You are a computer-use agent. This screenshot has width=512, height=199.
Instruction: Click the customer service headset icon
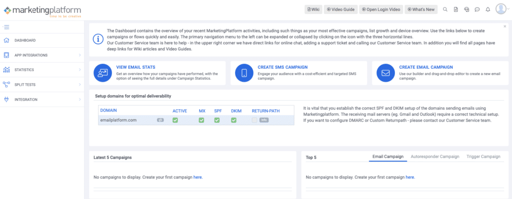[466, 9]
